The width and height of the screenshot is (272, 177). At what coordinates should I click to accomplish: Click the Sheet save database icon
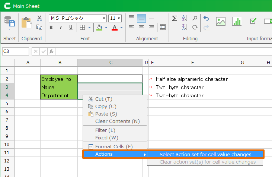pos(10,21)
